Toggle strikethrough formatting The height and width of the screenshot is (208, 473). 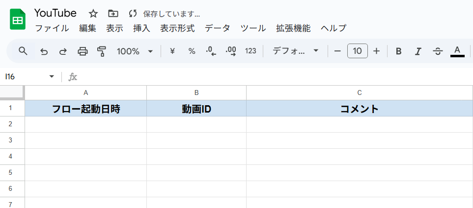(x=438, y=51)
